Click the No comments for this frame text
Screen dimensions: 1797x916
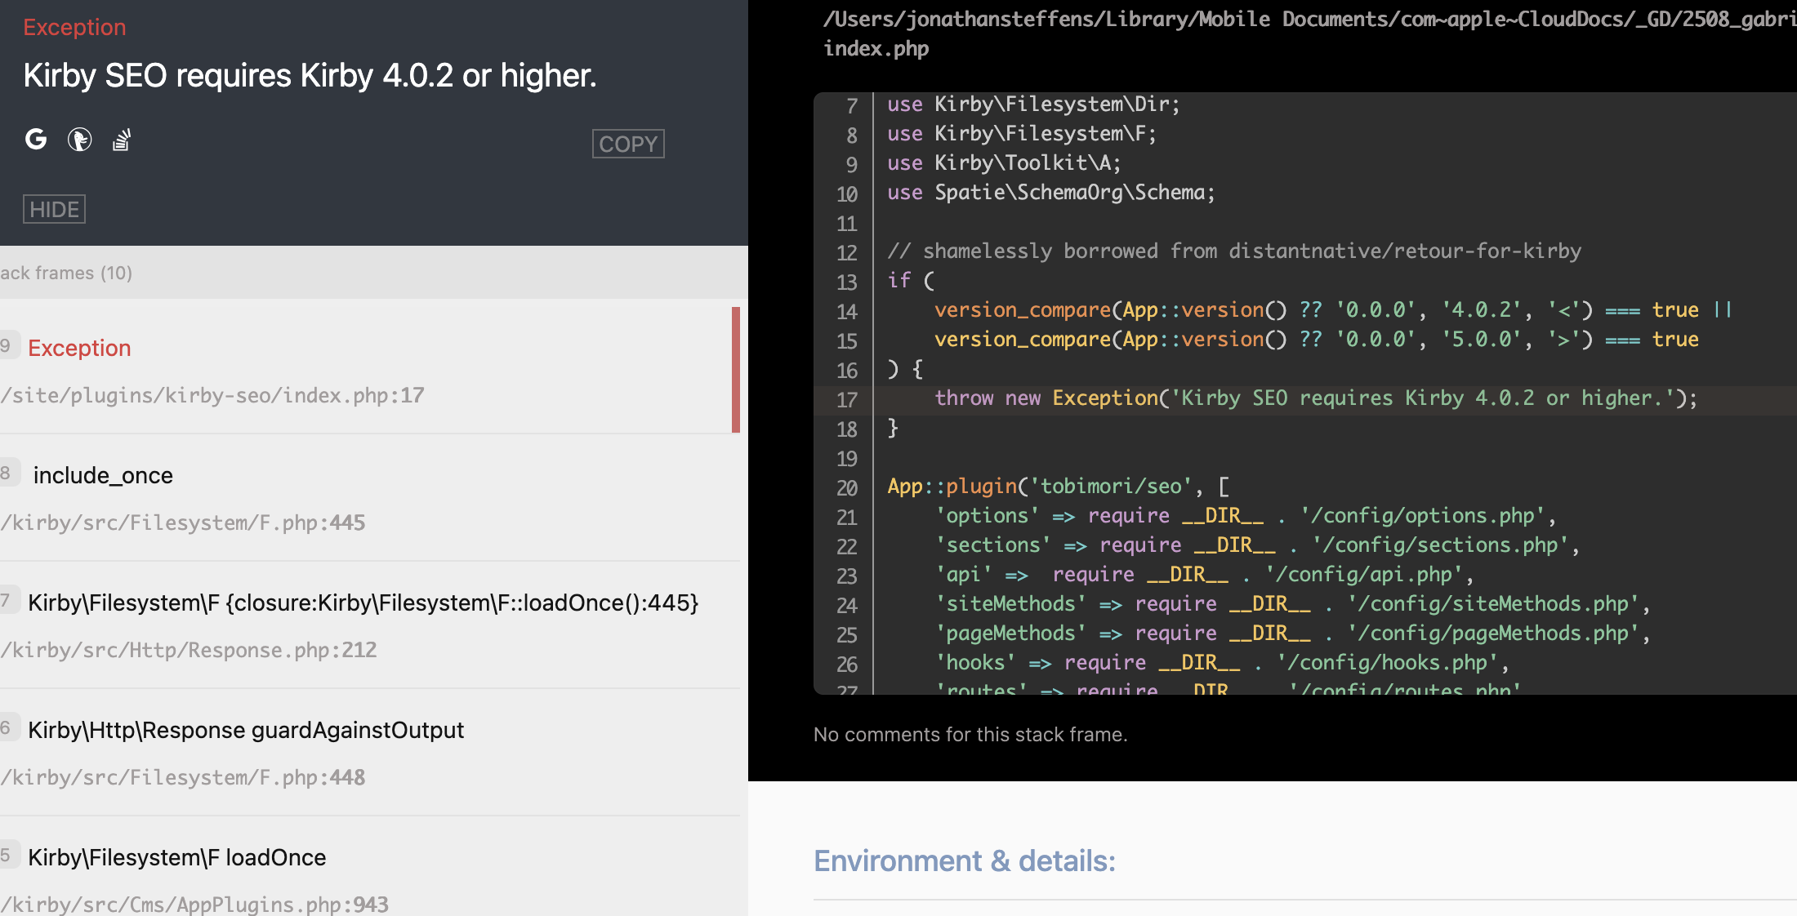(970, 735)
